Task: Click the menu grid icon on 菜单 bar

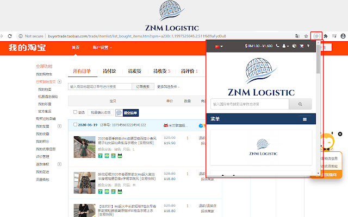Action: point(304,119)
